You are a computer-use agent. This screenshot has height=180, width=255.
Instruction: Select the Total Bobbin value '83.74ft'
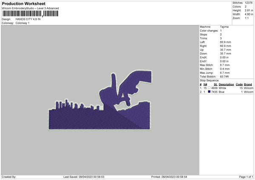(x=224, y=77)
